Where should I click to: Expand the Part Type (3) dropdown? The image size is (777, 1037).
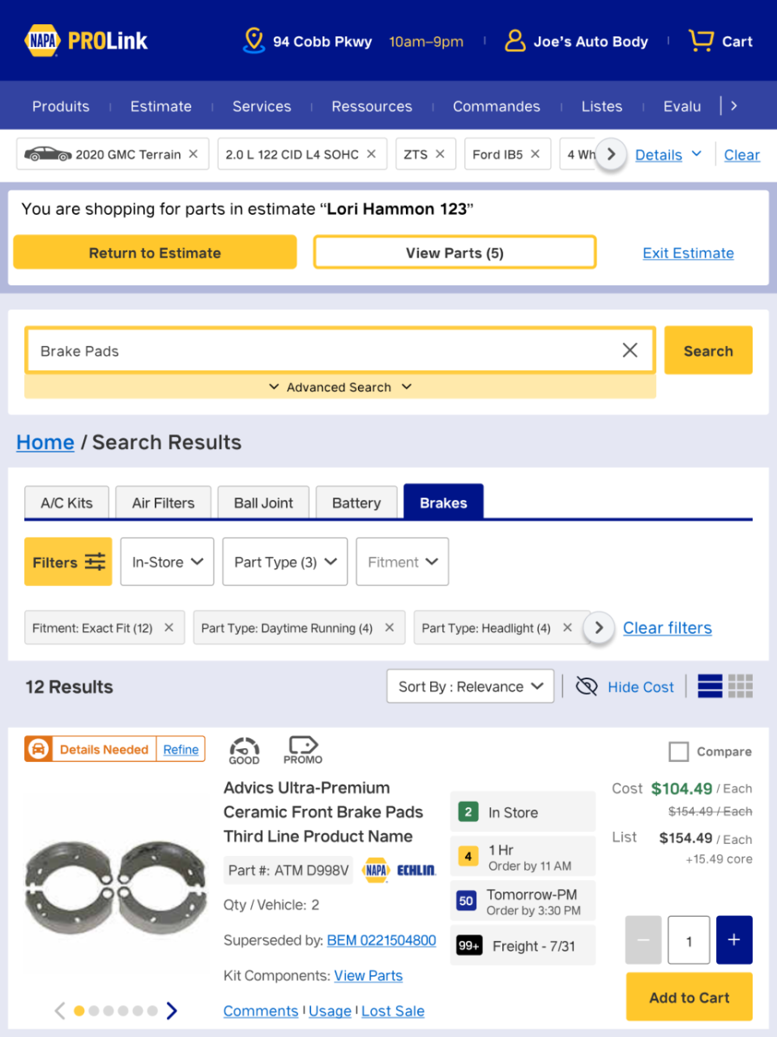285,562
